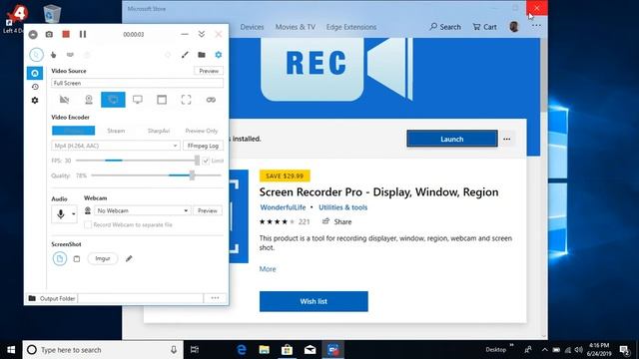The height and width of the screenshot is (359, 639).
Task: Switch to the Preview Only tab
Action: tap(202, 131)
